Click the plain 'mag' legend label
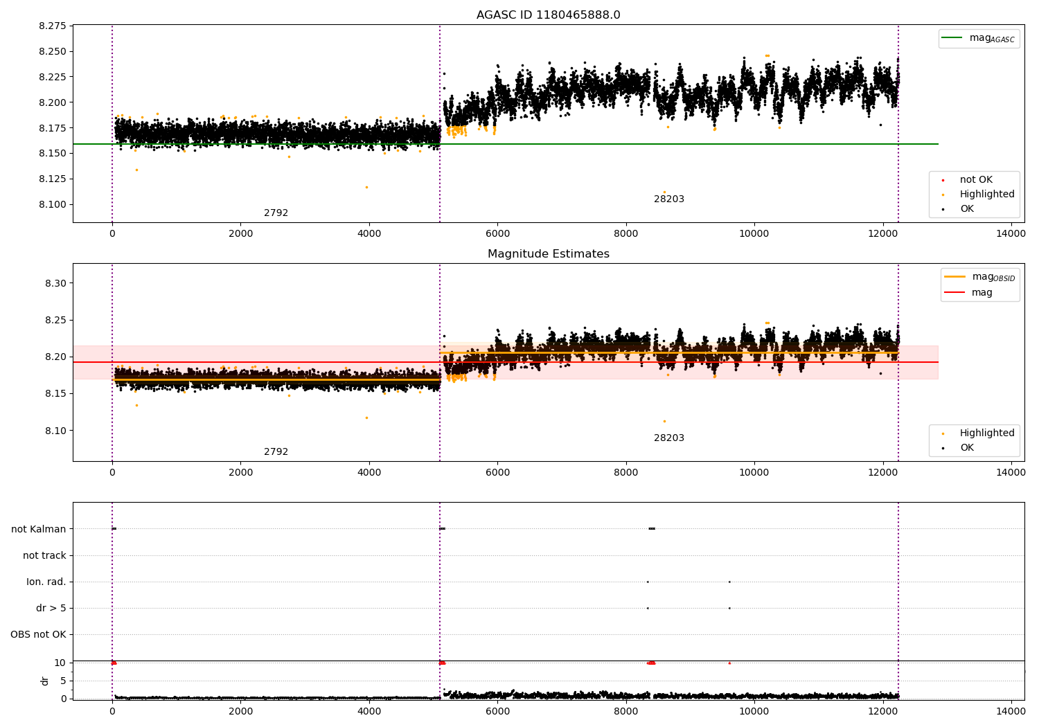 pos(982,293)
